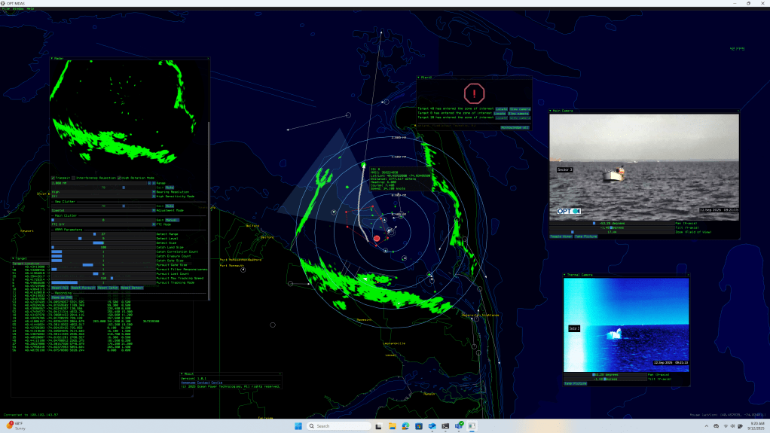Open the File menu
770x433 pixels.
(5, 8)
